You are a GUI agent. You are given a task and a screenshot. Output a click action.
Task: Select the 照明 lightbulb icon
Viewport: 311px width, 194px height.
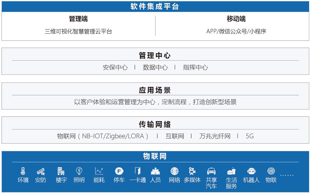(79, 171)
